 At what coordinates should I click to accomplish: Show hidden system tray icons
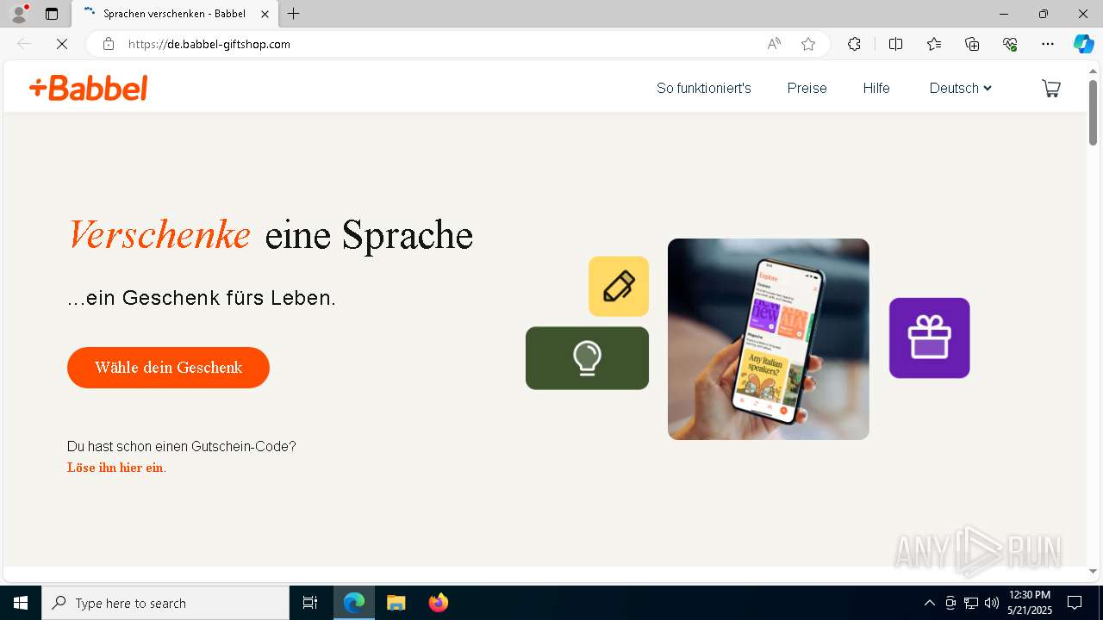[x=929, y=603]
